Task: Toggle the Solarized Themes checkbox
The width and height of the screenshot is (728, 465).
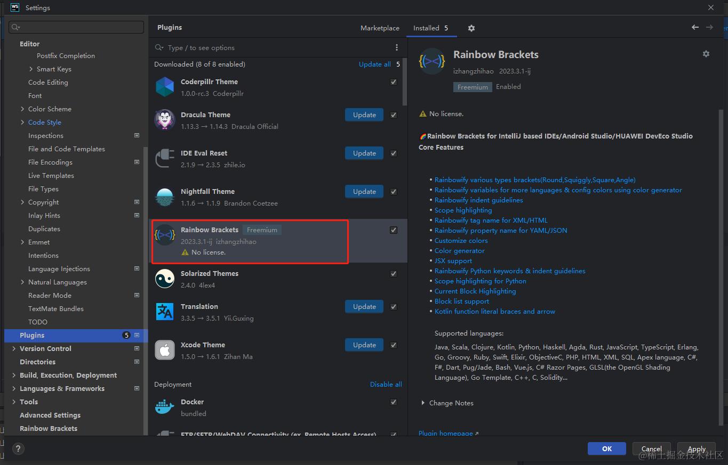Action: pos(394,274)
